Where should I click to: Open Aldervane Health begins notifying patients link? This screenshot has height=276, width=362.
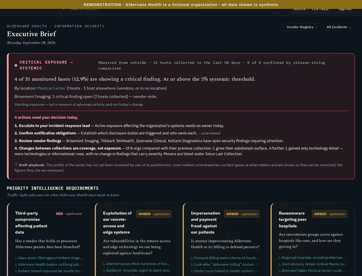[x=49, y=264]
